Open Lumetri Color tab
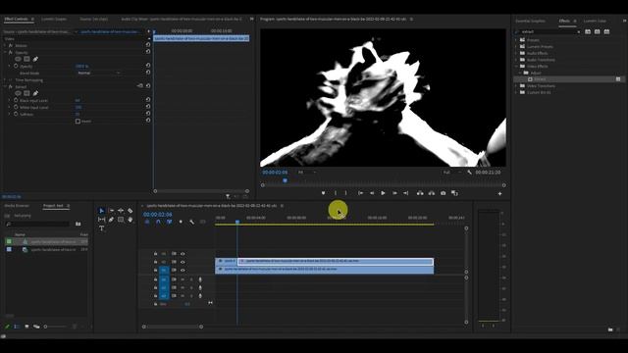This screenshot has height=353, width=628. tap(595, 21)
